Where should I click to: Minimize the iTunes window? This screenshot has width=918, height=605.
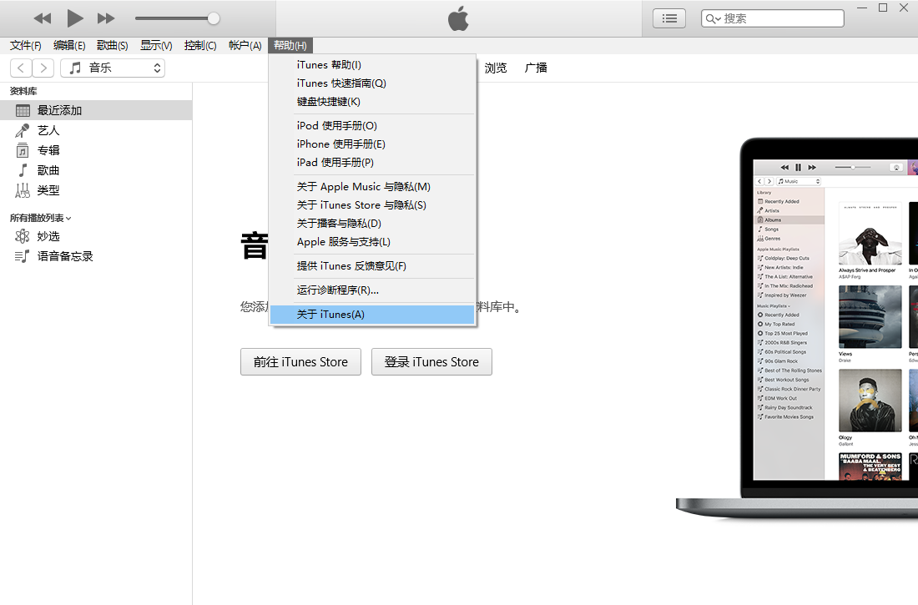click(x=862, y=8)
